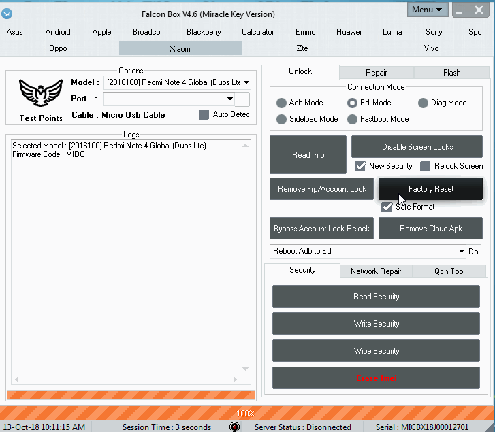
Task: Click the logs scroll right arrow
Action: point(235,379)
